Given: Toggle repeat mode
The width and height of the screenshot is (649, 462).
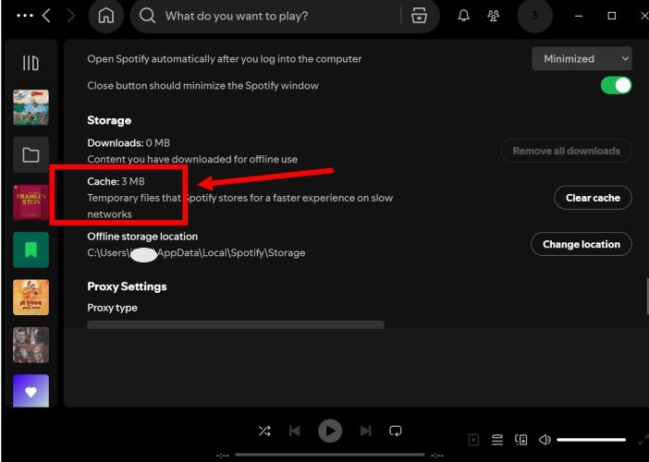Looking at the screenshot, I should (x=396, y=431).
